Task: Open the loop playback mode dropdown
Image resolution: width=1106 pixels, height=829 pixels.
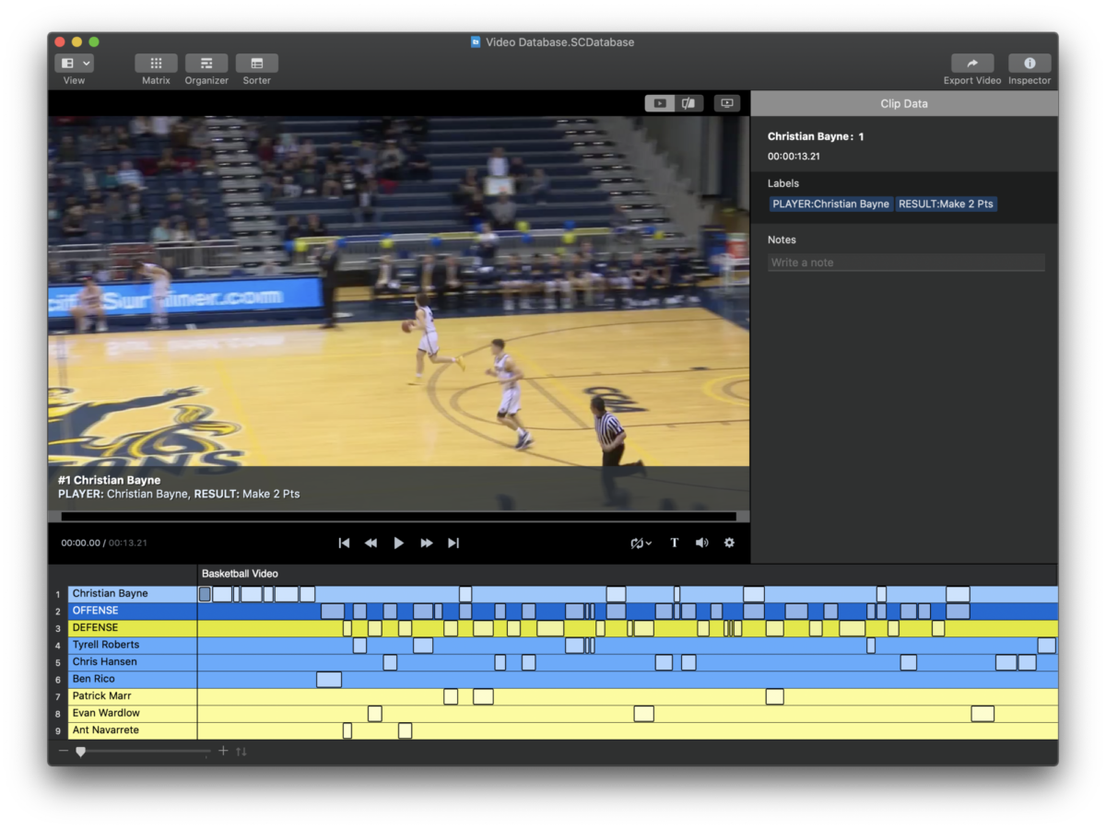Action: 641,543
